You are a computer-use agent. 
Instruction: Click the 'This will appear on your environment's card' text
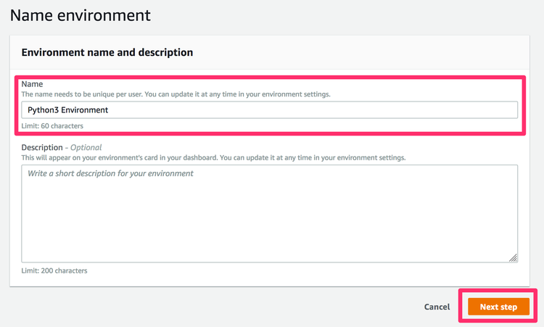click(213, 158)
